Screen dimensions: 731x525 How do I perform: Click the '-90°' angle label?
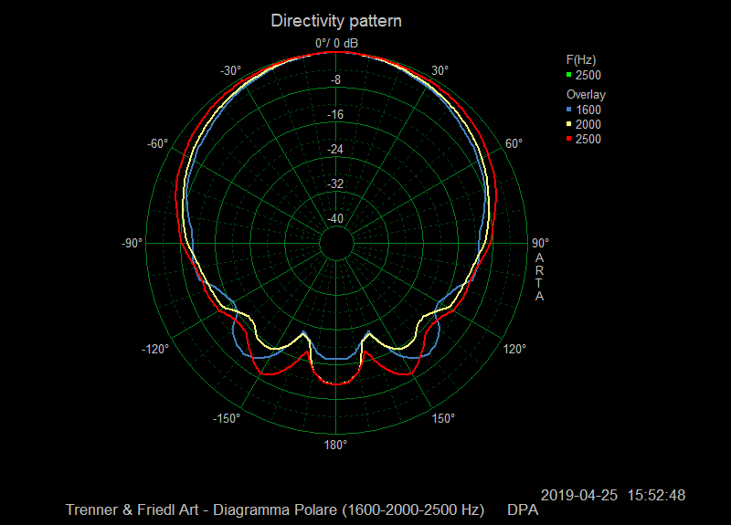[132, 243]
